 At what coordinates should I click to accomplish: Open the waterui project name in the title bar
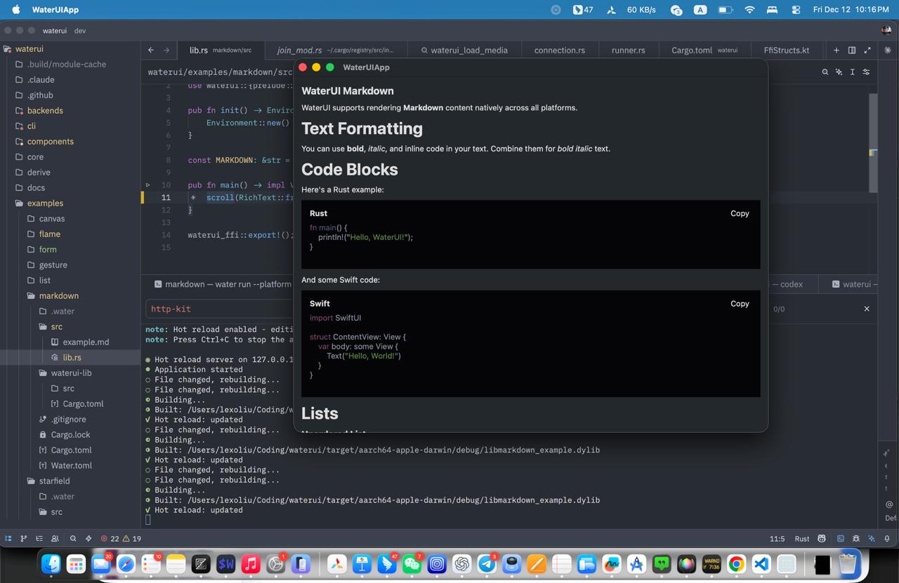pos(55,31)
